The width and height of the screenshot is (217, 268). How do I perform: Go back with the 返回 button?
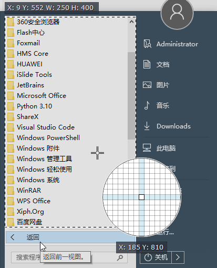point(70,237)
